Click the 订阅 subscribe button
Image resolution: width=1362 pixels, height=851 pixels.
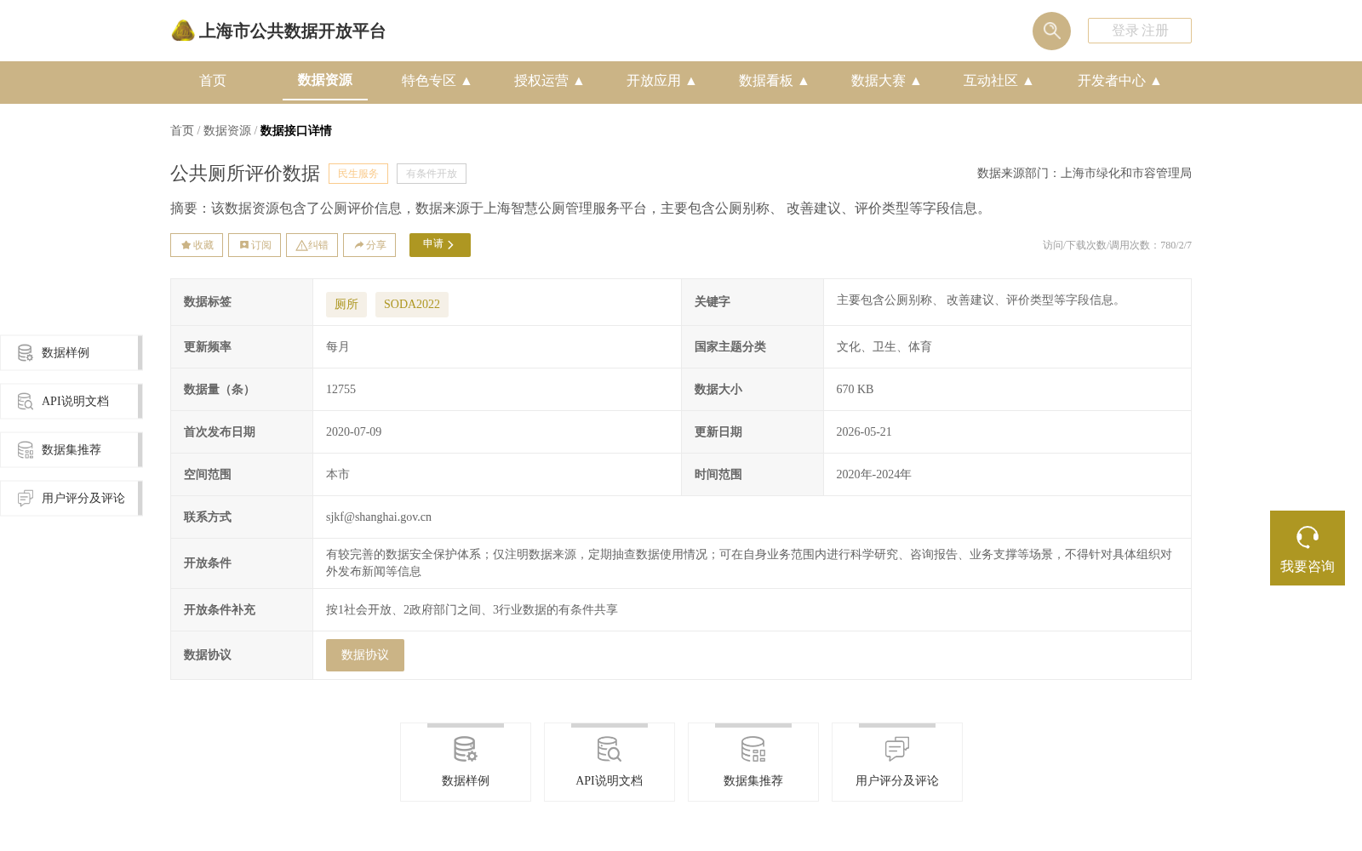coord(255,245)
